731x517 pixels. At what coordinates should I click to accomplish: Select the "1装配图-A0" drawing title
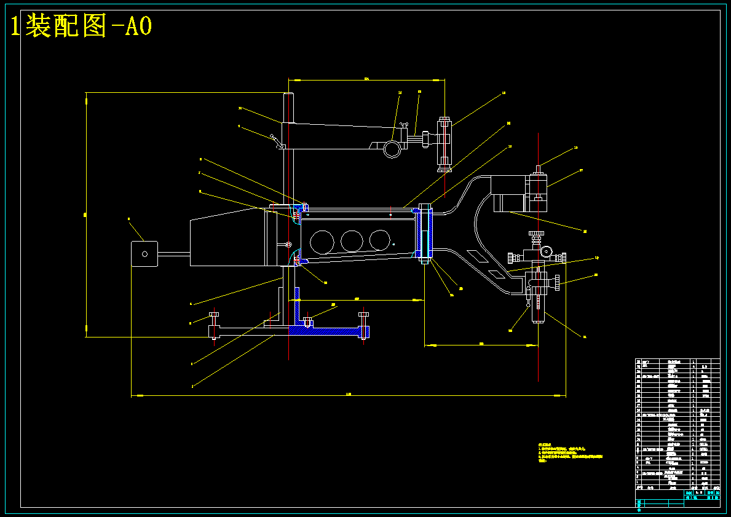pos(82,26)
